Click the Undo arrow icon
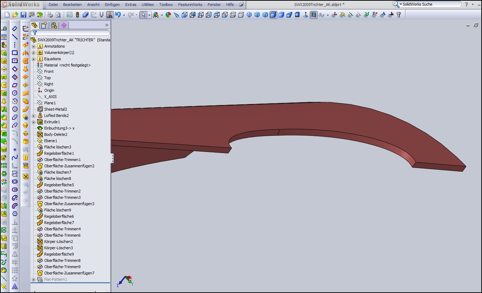 tap(118, 15)
